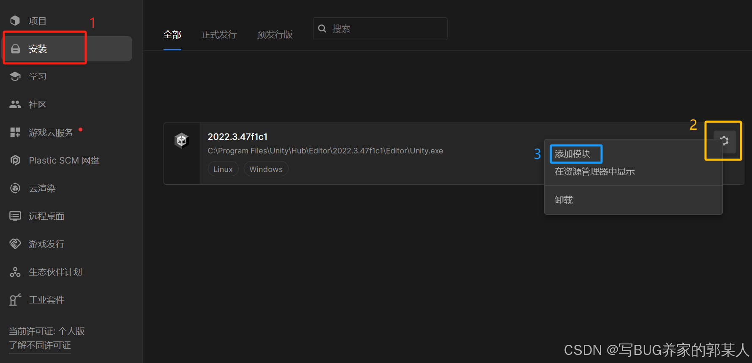
Task: Click the remote desktop monitor icon
Action: coord(15,216)
